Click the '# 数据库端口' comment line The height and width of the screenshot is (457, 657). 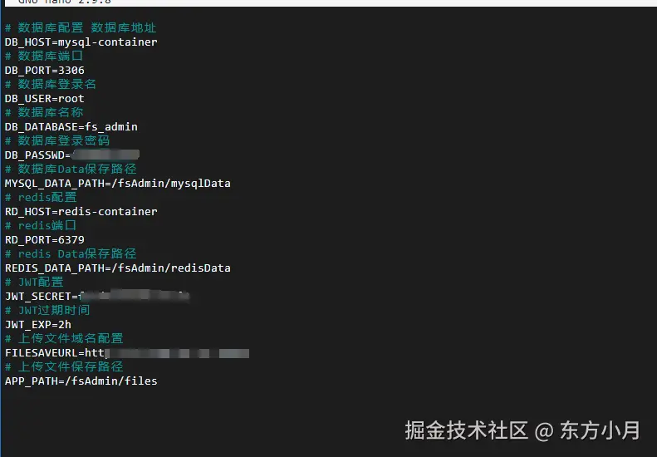[x=43, y=56]
